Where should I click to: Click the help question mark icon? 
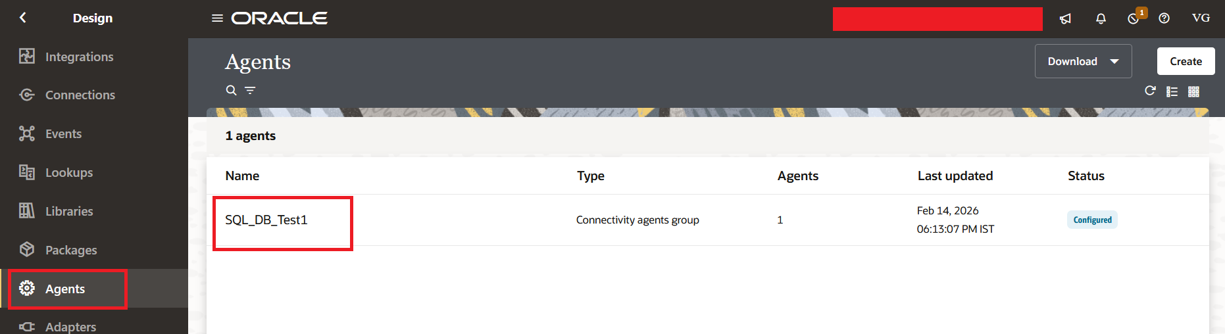coord(1164,18)
